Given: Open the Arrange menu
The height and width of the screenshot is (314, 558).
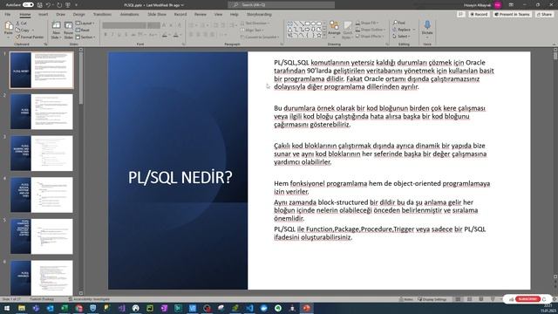Looking at the screenshot, I should point(334,29).
